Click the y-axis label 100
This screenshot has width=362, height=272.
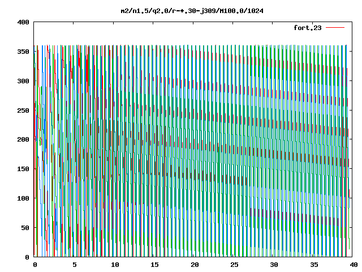[x=23, y=198]
